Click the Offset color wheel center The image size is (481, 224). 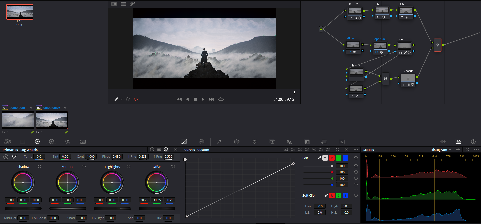tap(157, 182)
